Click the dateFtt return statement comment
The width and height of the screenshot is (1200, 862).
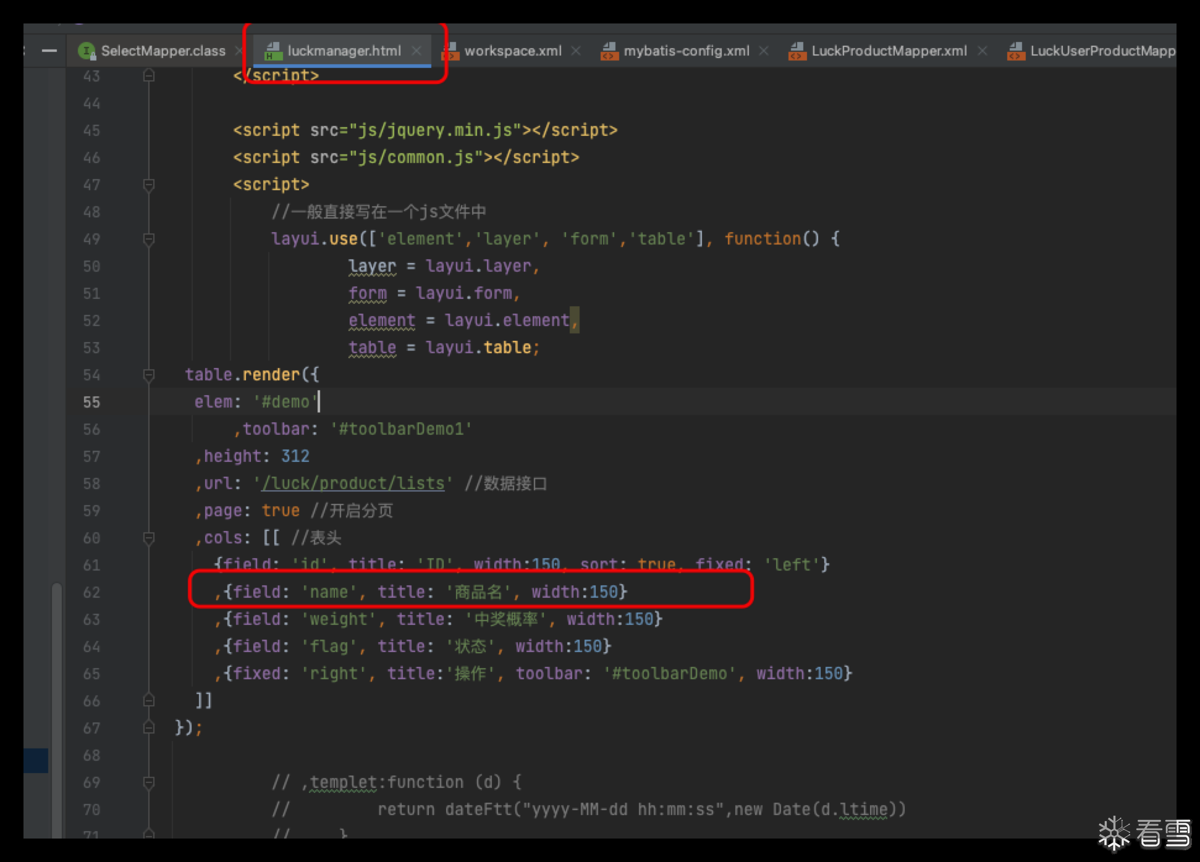641,810
